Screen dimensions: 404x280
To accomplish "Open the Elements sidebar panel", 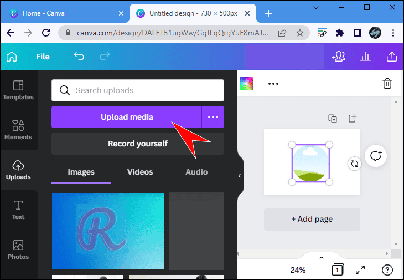I will point(18,130).
